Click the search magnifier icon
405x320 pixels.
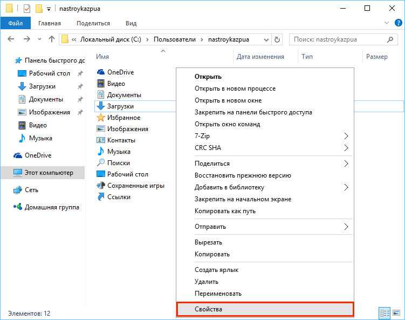[390, 39]
